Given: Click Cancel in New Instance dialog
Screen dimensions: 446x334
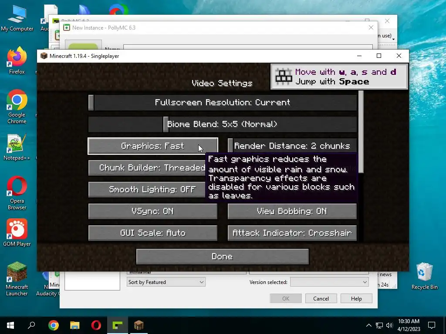Looking at the screenshot, I should coord(321,298).
